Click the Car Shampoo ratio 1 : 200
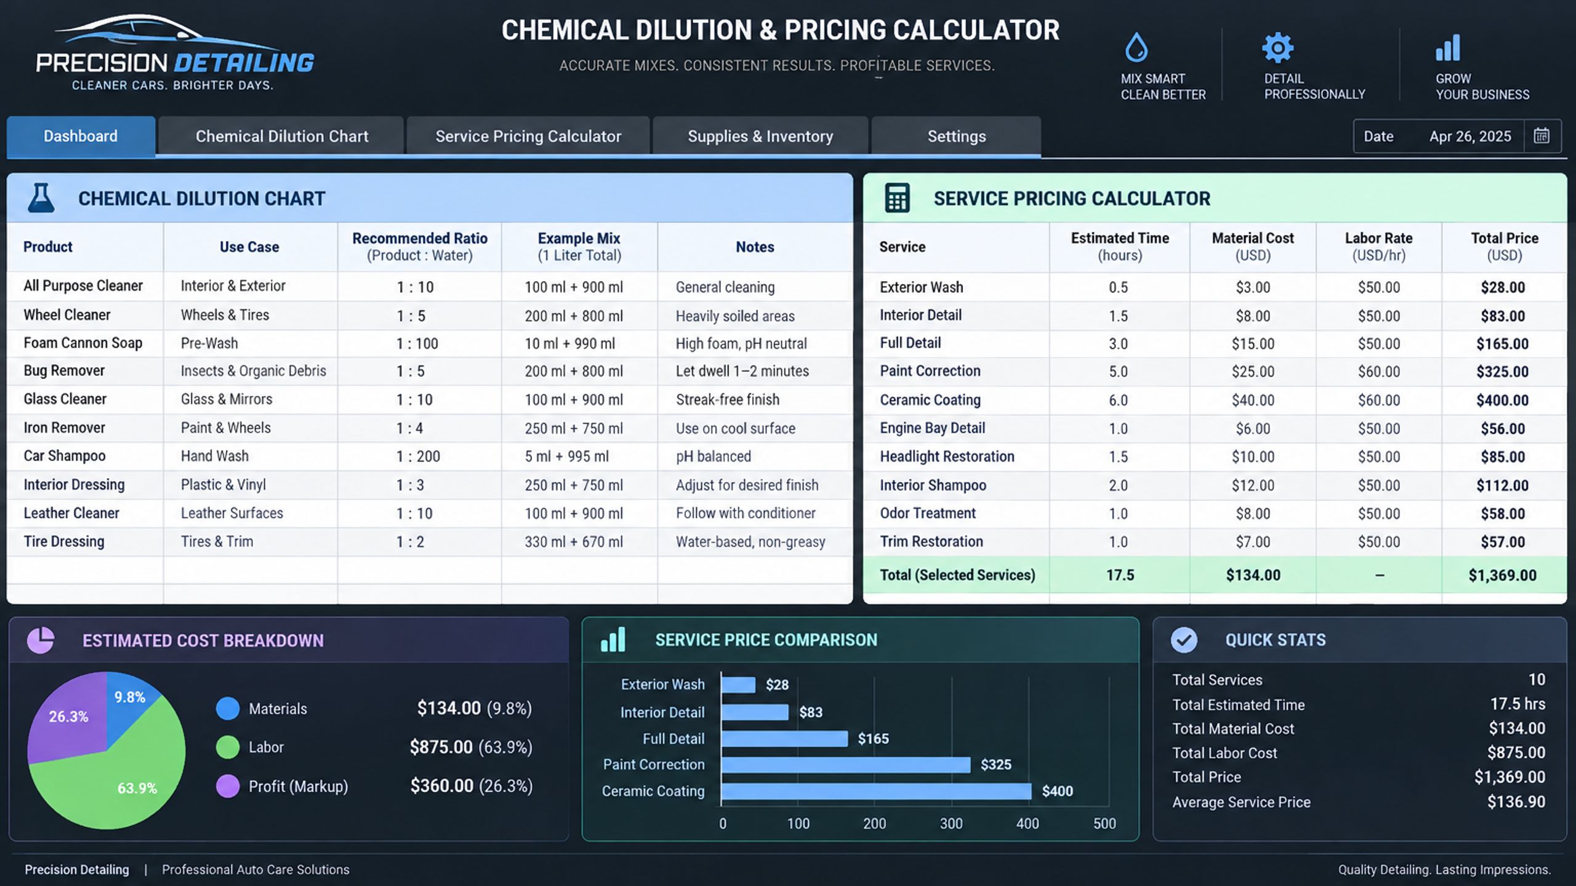This screenshot has height=886, width=1576. [x=418, y=457]
